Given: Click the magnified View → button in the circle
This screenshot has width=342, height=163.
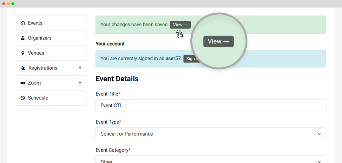Looking at the screenshot, I should tap(218, 41).
